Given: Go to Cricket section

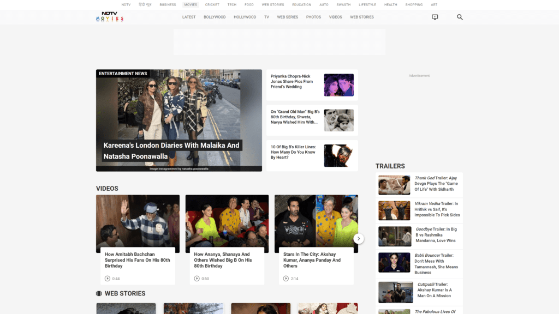Looking at the screenshot, I should [212, 4].
